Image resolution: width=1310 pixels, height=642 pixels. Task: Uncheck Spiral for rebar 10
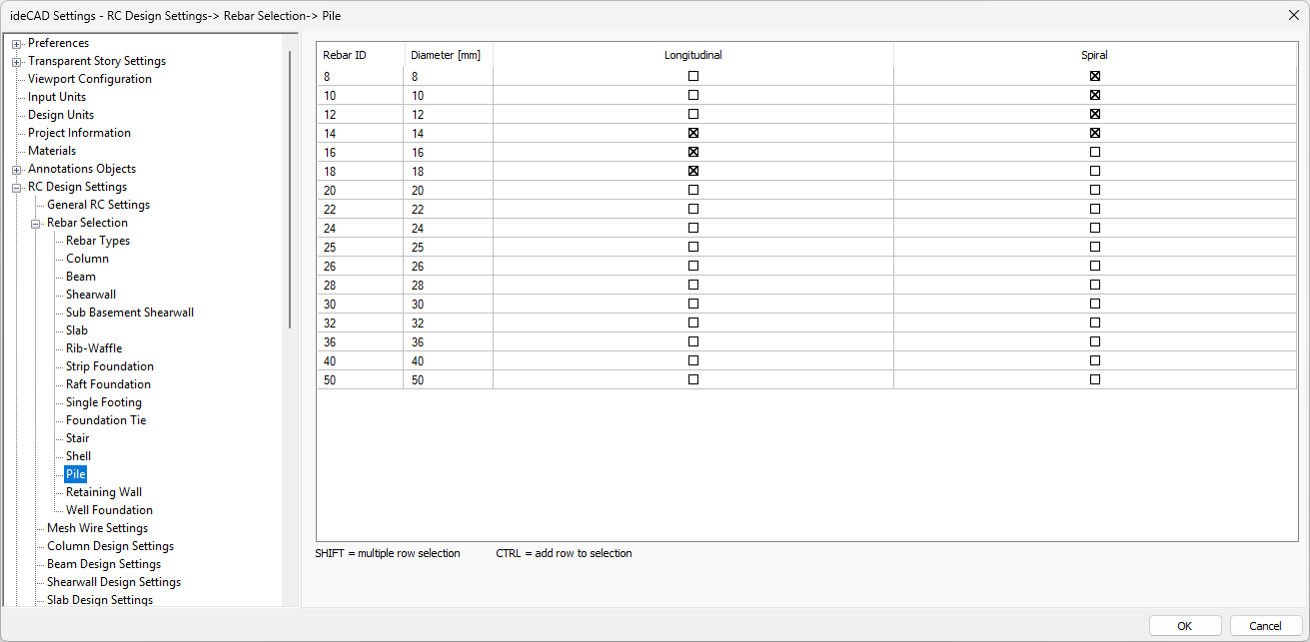point(1095,95)
